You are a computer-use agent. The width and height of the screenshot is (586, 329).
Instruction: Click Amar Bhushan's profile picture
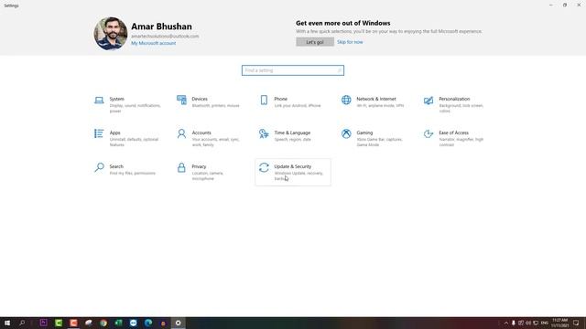coord(111,34)
